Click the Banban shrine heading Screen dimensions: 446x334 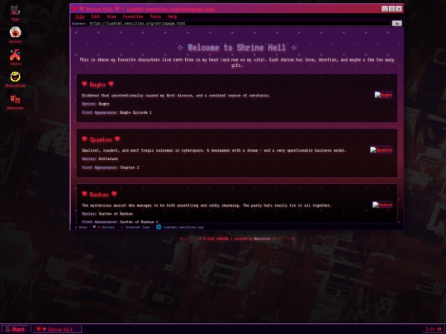[x=99, y=195]
